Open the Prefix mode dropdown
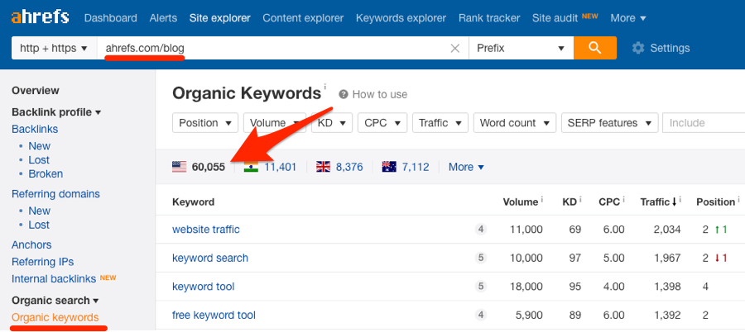 coord(520,48)
